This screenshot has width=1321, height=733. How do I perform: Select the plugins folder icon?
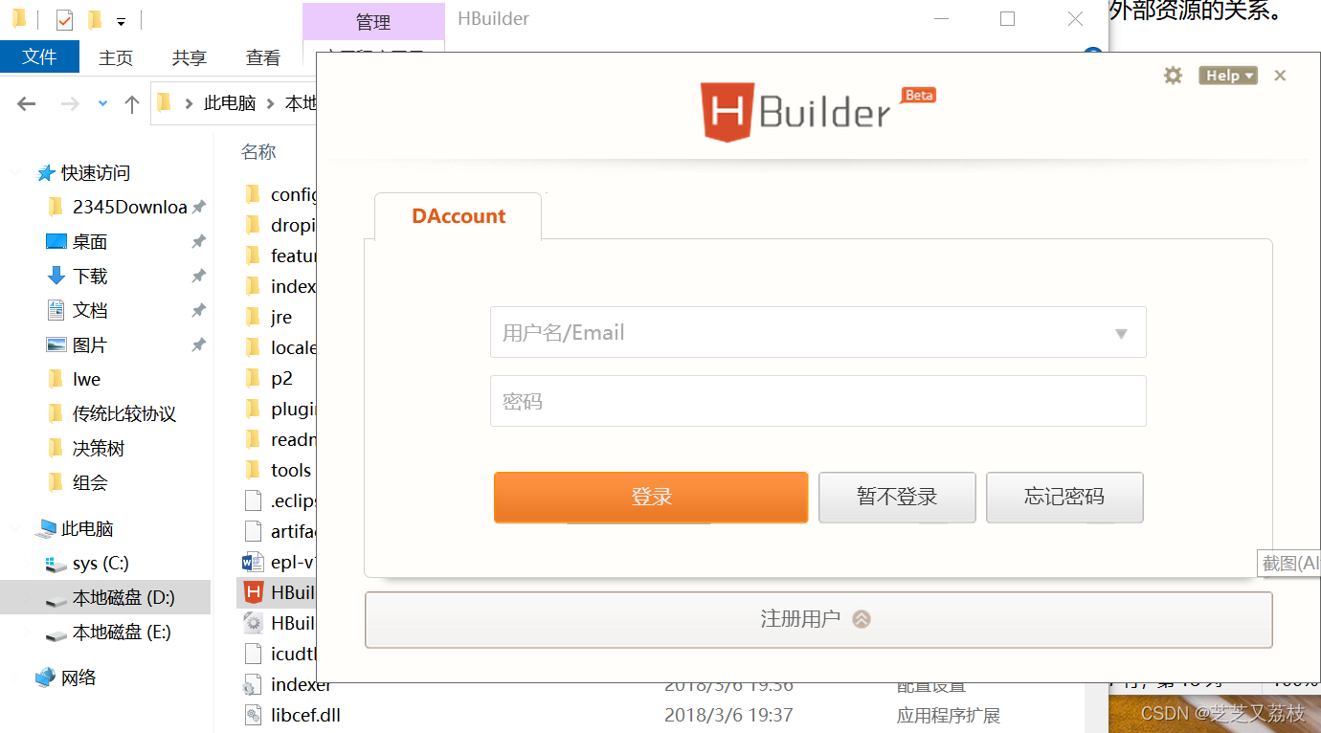point(253,409)
